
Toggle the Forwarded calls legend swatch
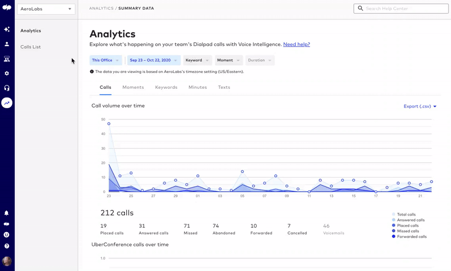394,236
